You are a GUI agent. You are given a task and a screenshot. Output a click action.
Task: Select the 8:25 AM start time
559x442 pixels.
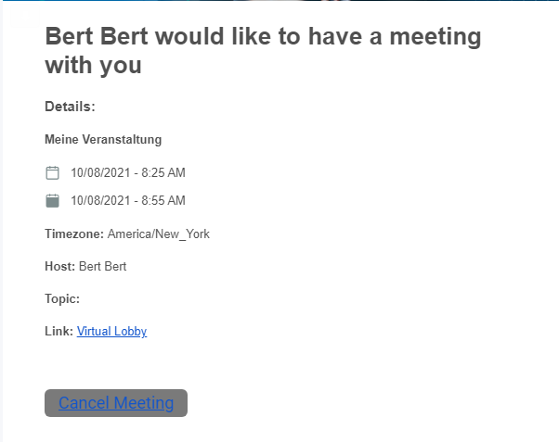163,172
